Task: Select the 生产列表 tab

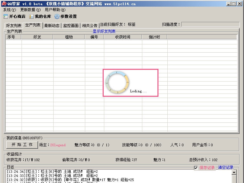Action: pyautogui.click(x=33, y=25)
